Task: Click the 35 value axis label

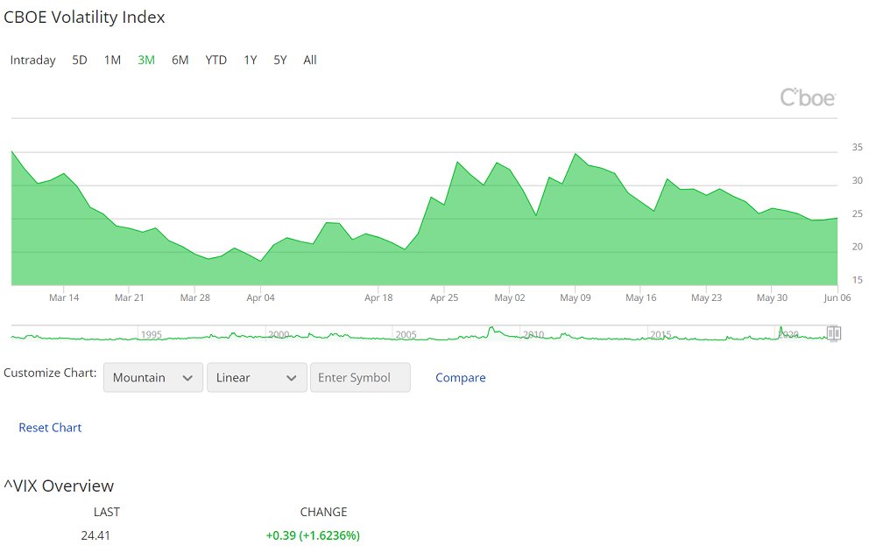Action: coord(857,147)
